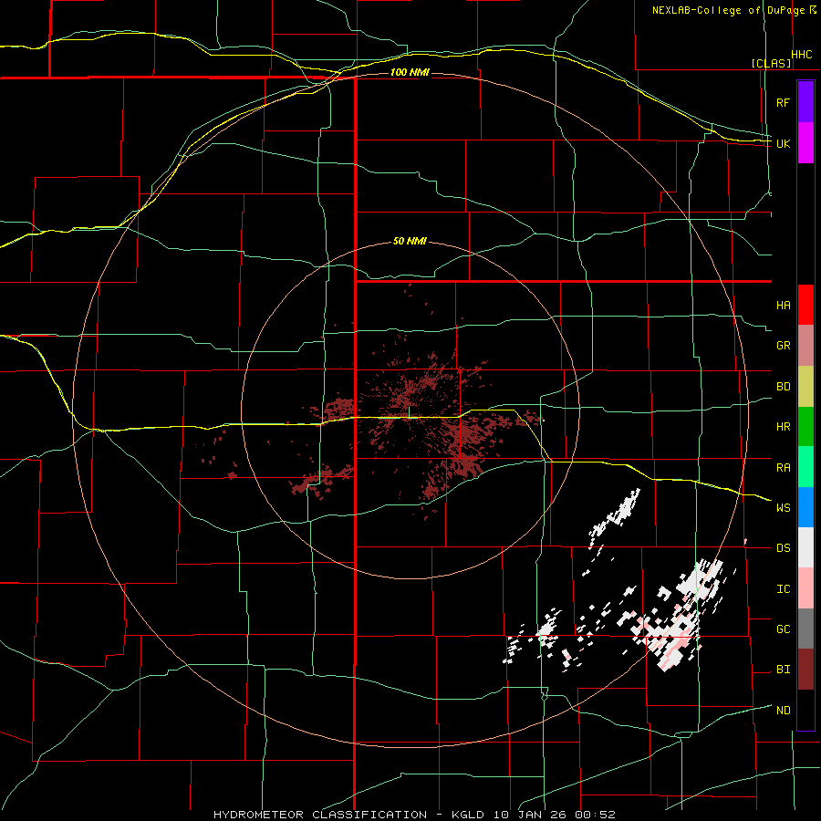Click the 'GR' legend label
The image size is (821, 821).
tap(783, 346)
